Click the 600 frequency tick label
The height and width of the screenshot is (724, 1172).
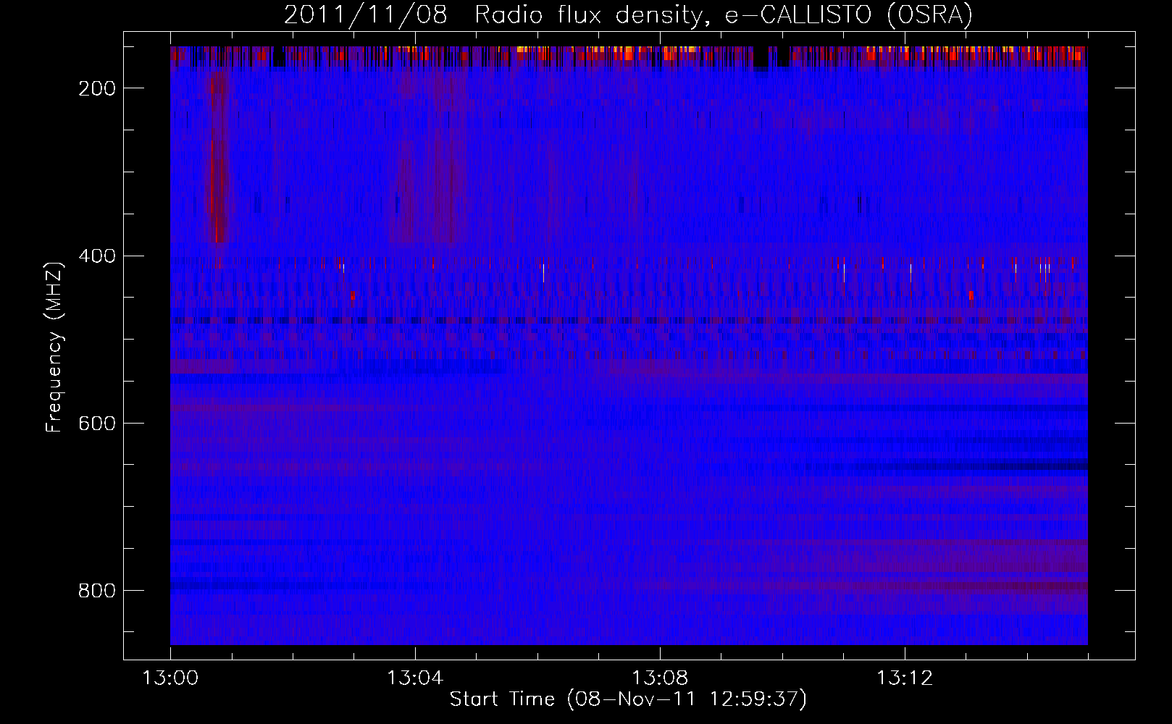coord(97,424)
